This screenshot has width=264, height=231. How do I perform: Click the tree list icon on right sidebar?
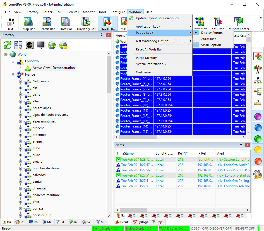258,92
